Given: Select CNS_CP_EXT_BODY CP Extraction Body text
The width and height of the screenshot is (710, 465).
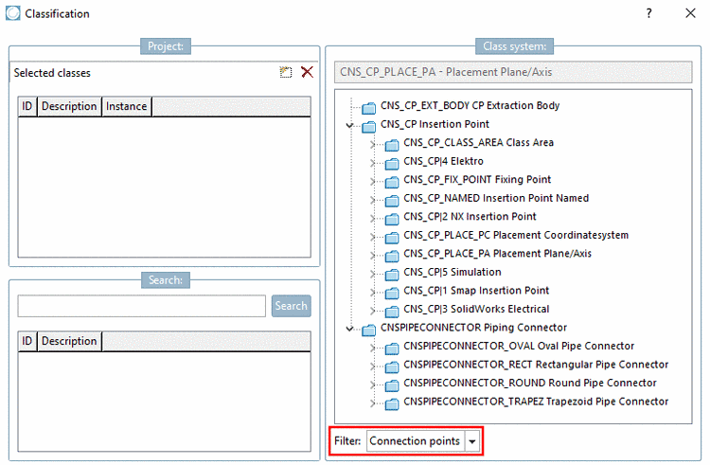Looking at the screenshot, I should click(x=470, y=105).
